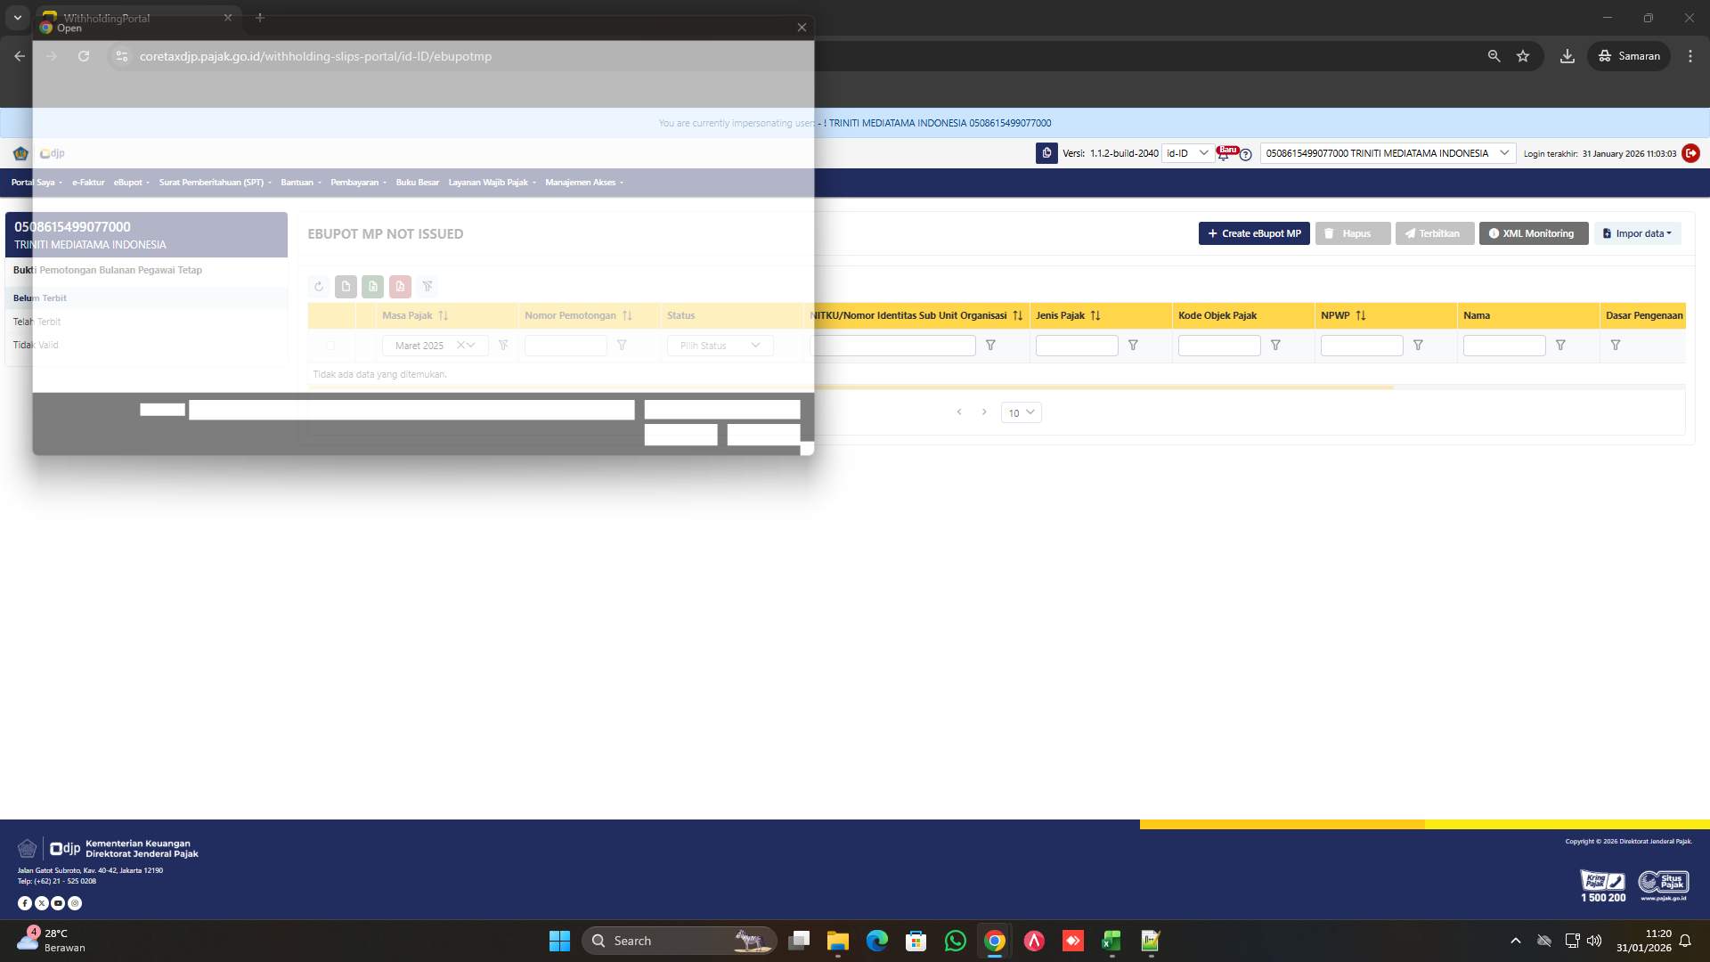Screen dimensions: 1710x962
Task: Open the eBupot menu
Action: click(x=130, y=182)
